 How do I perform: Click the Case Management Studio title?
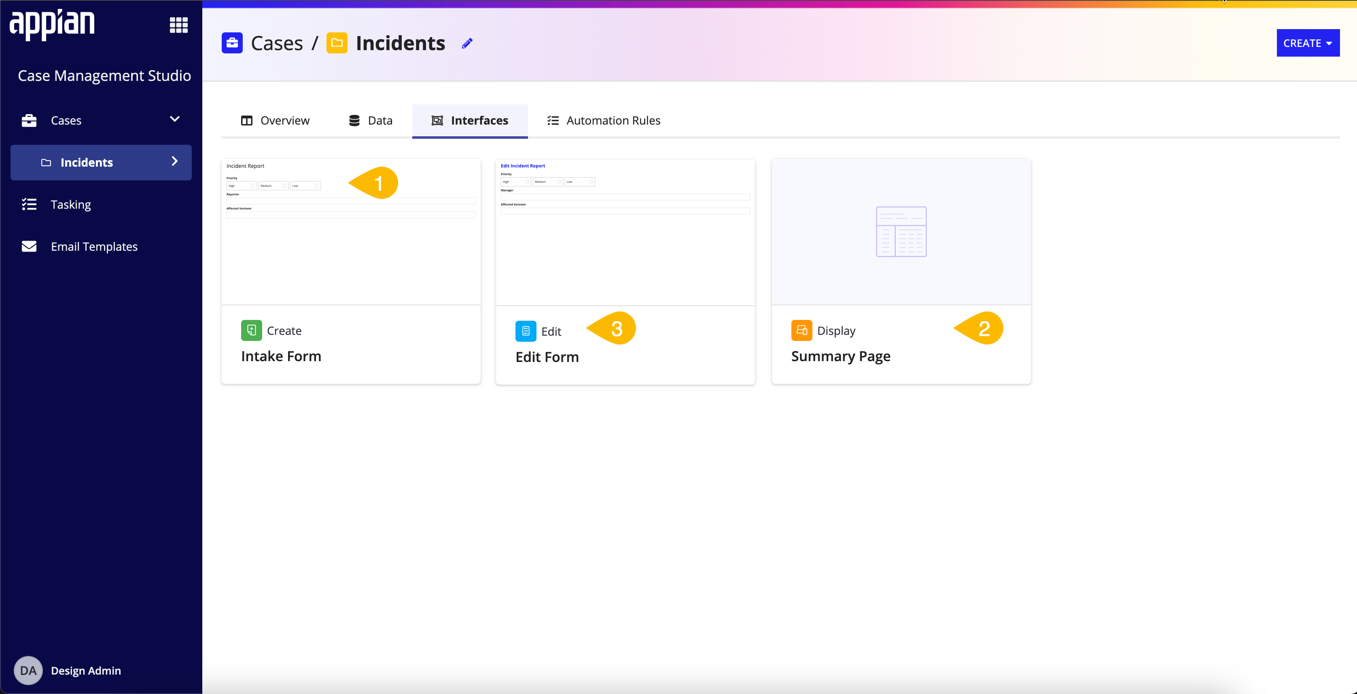click(104, 76)
